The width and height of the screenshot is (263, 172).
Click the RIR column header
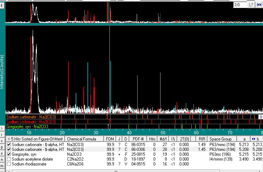(x=202, y=139)
